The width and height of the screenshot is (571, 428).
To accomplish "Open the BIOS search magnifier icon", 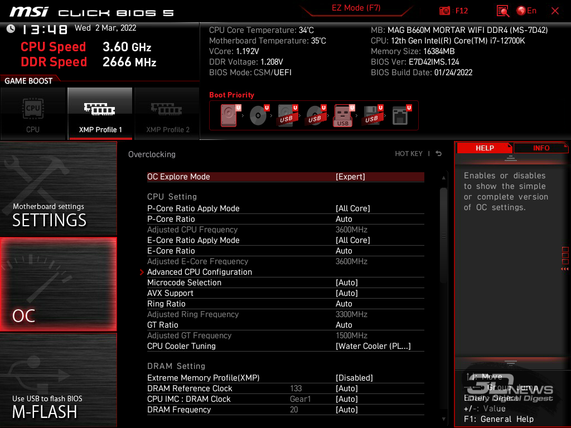I will [x=502, y=11].
